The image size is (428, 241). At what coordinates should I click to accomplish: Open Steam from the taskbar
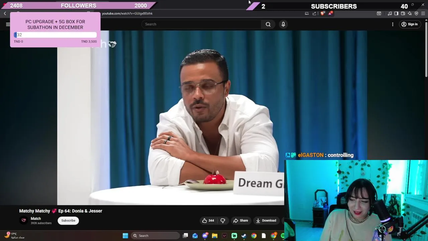[x=244, y=236]
